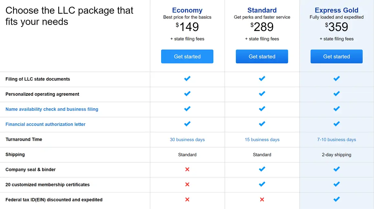
Task: Click Economy 30 business days turnaround link
Action: (x=187, y=139)
